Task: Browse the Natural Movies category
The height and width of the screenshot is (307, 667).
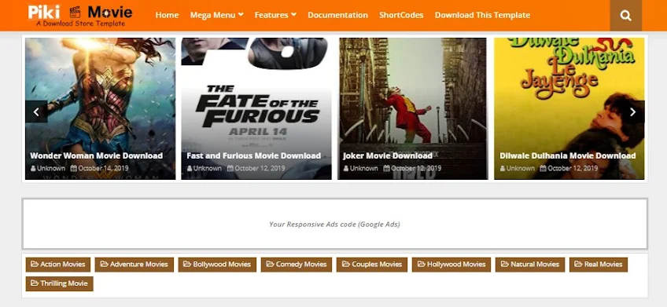Action: pos(530,264)
